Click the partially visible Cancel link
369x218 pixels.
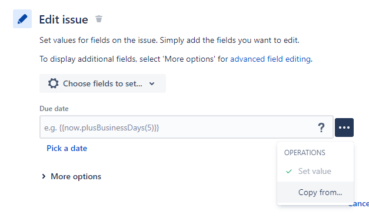coord(358,204)
